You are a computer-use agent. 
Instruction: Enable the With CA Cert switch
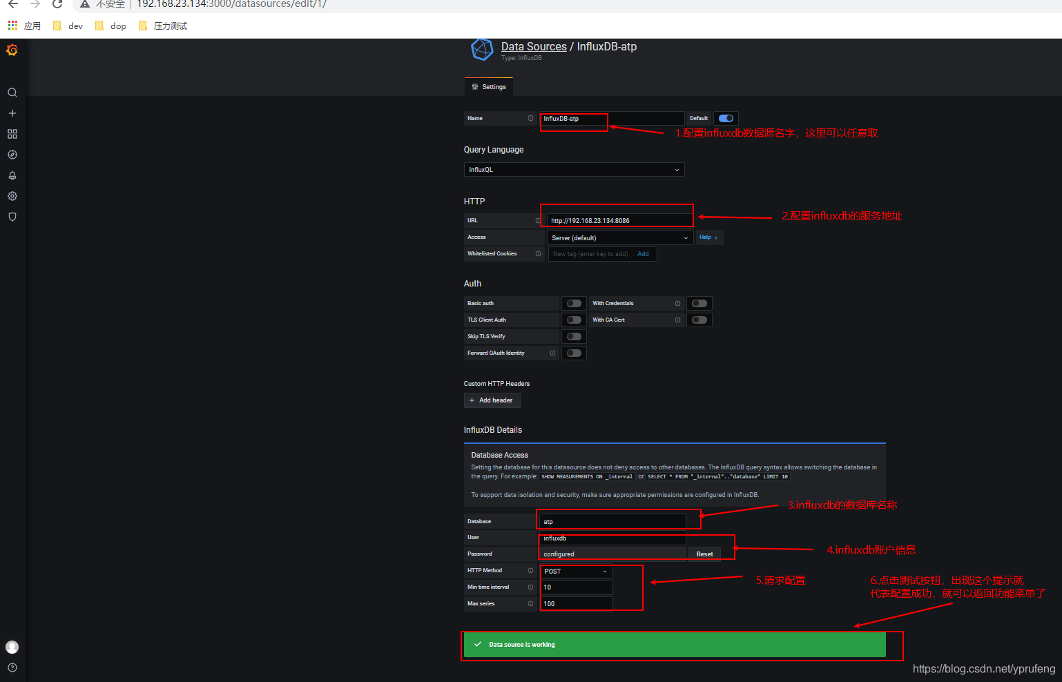[x=699, y=320]
